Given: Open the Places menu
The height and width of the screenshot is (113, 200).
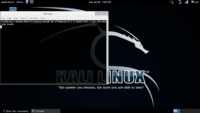Looking at the screenshot, I should click(x=20, y=2).
